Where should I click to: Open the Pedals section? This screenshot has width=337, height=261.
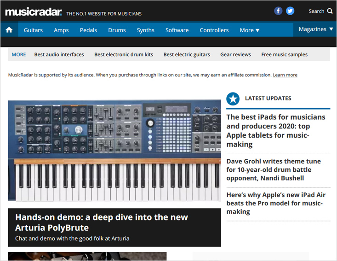pos(88,30)
